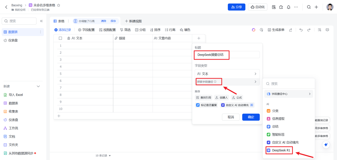Open the template icon beside 自动化
337x160 pixels.
point(274,7)
